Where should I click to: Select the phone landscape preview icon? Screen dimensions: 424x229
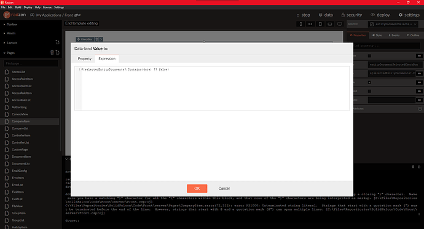pyautogui.click(x=310, y=24)
